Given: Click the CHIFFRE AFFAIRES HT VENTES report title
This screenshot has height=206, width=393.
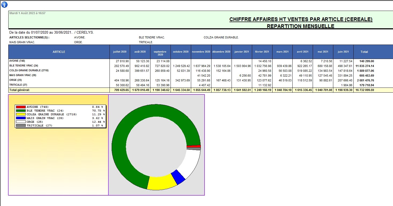Looking at the screenshot, I should (x=301, y=19).
